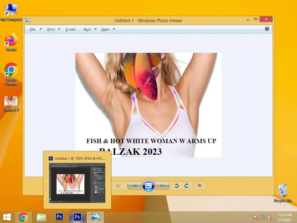Image resolution: width=297 pixels, height=223 pixels.
Task: Click the blue Help question mark icon
Action: coord(267,29)
